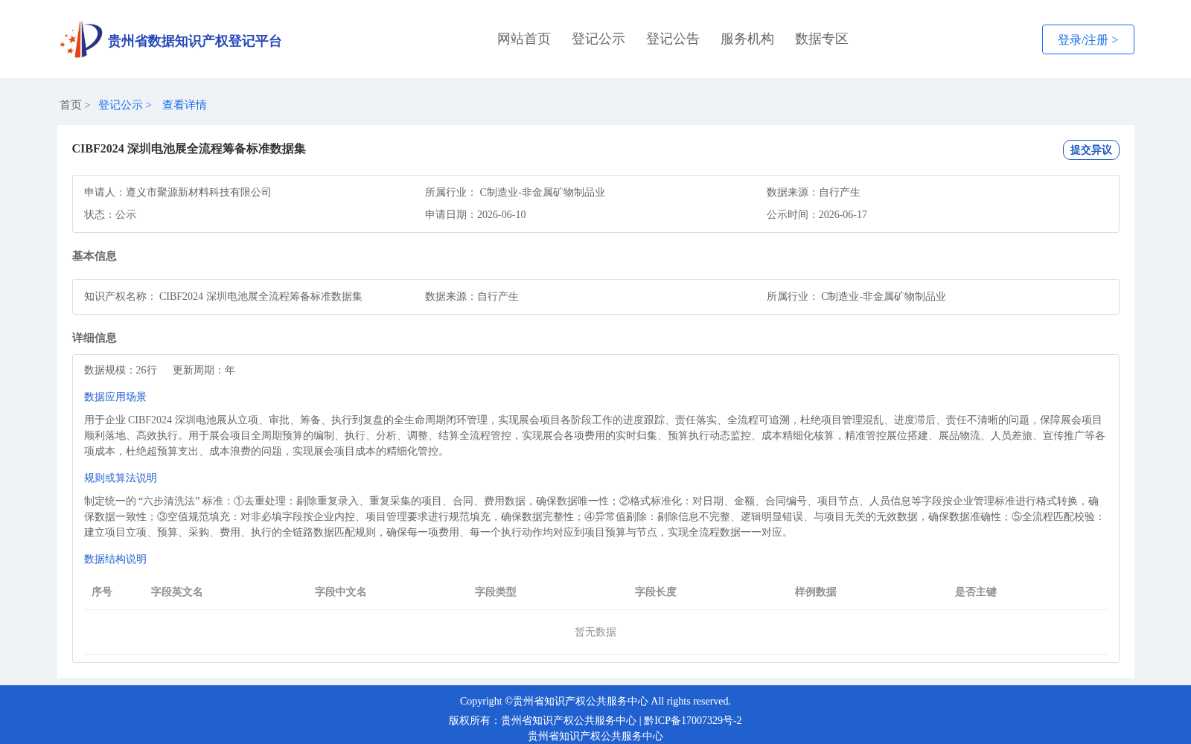This screenshot has height=744, width=1191.
Task: Click the 数据规模：26行 value
Action: point(121,371)
